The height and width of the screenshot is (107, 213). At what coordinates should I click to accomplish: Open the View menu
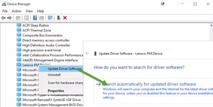(29, 11)
